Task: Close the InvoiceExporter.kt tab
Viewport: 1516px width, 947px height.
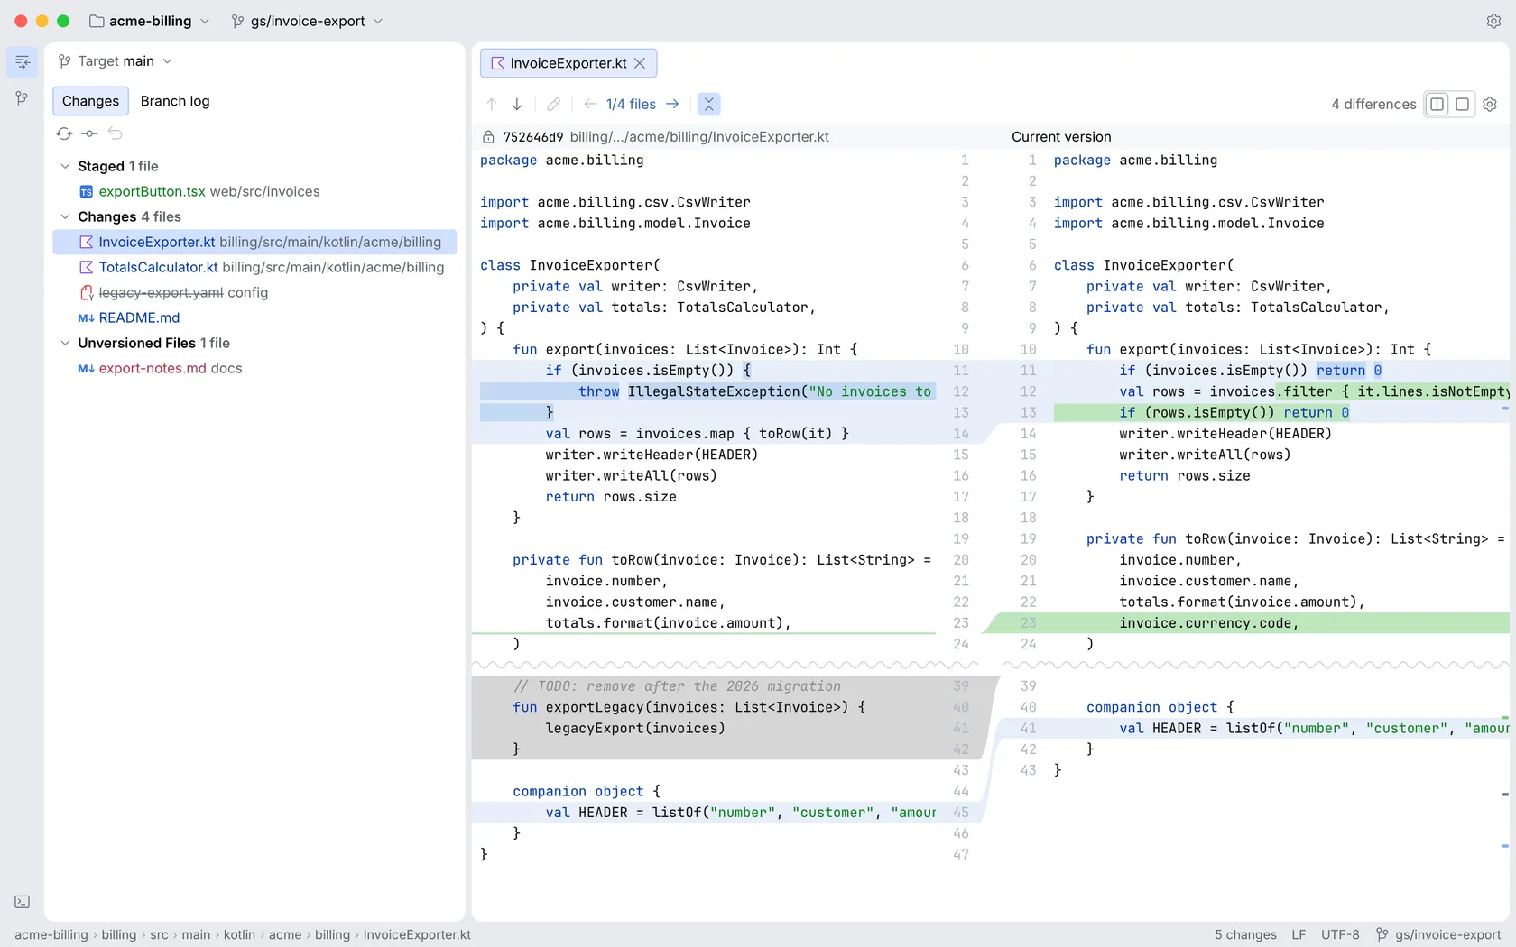Action: point(640,63)
